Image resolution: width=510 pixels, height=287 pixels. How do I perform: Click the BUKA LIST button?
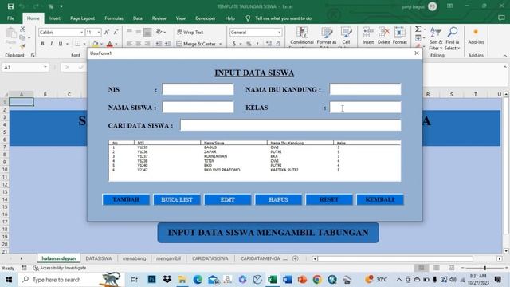(x=177, y=199)
